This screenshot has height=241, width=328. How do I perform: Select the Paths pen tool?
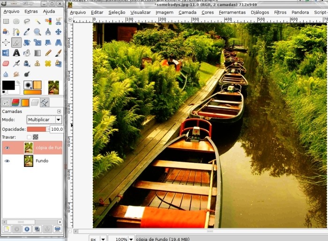point(16,32)
